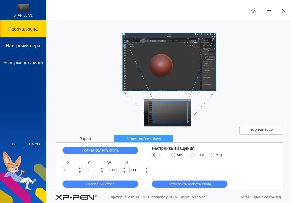Click the screen preview thumbnail showing Blender

click(169, 62)
